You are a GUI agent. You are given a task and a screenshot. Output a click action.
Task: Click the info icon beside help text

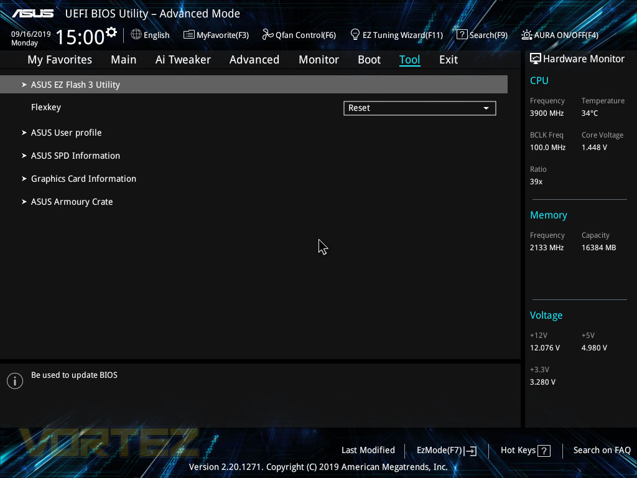[x=15, y=381]
